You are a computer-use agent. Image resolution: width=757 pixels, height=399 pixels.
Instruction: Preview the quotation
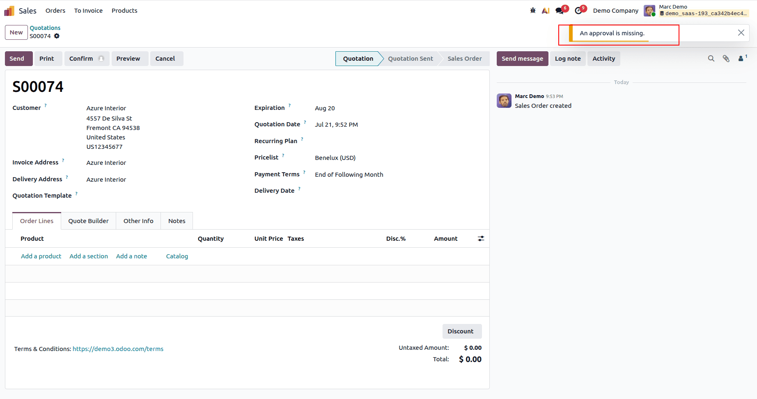point(130,59)
